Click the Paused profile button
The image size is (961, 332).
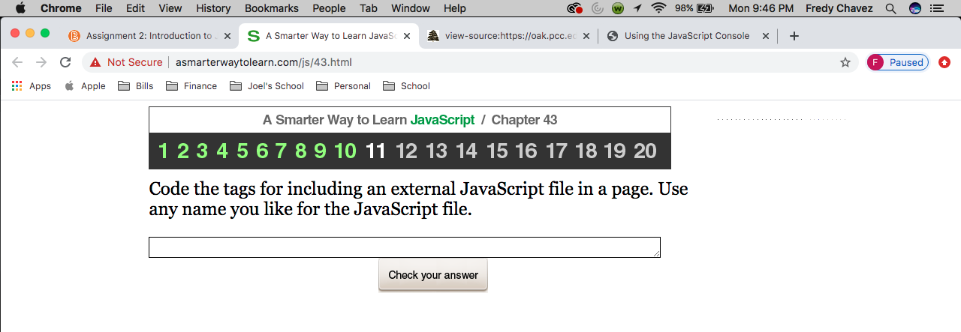click(898, 62)
